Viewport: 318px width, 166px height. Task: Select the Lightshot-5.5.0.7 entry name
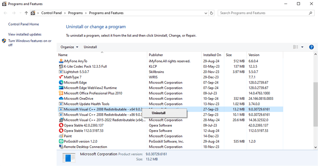(x=76, y=72)
